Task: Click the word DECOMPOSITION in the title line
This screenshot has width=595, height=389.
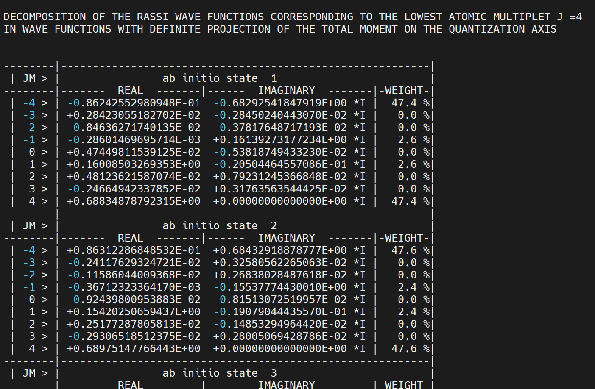Action: 45,17
